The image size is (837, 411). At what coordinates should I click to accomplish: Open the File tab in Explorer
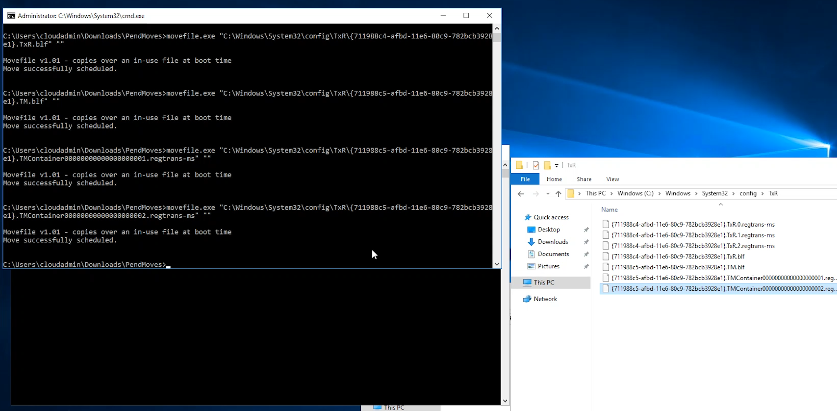tap(525, 179)
